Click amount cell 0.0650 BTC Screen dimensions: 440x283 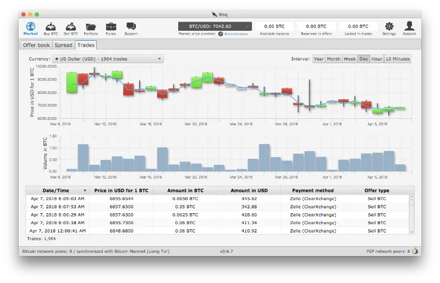click(x=185, y=198)
